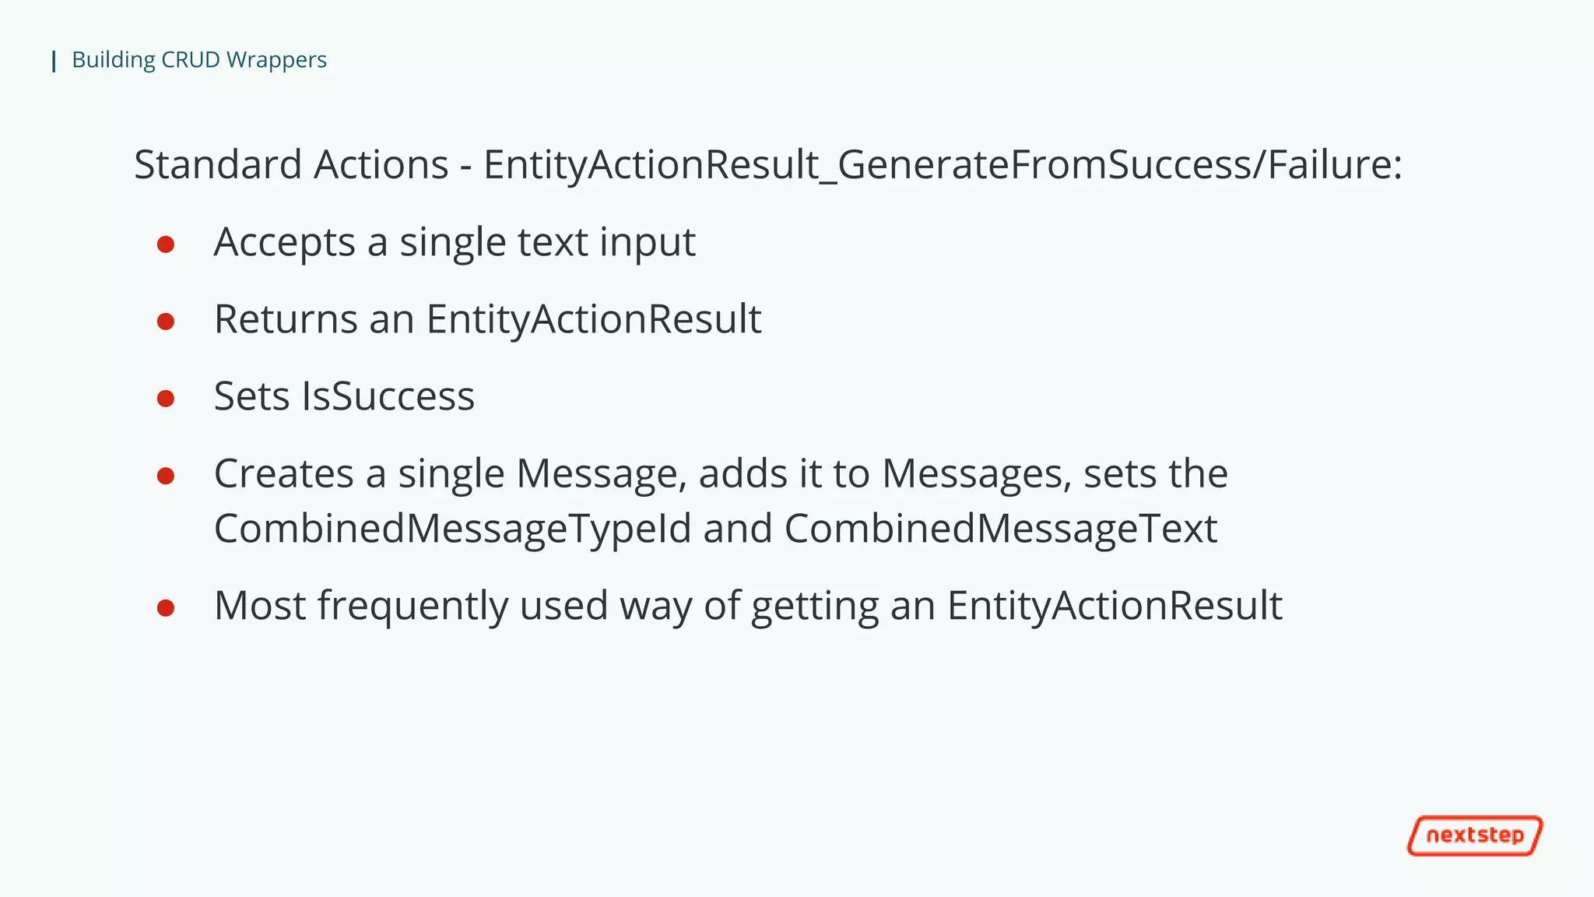Click EntityActionResult in last bullet
Viewport: 1594px width, 897px height.
[x=1115, y=606]
